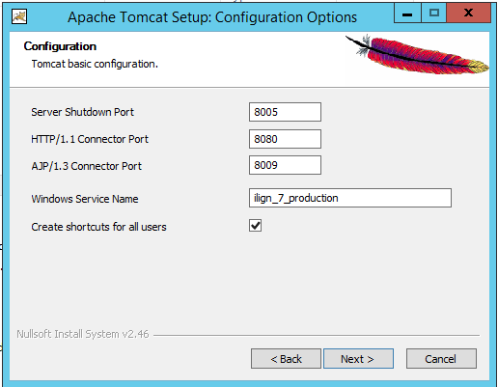Click the Nullsoft Install System v2.46 text
498x387 pixels.
click(x=83, y=334)
